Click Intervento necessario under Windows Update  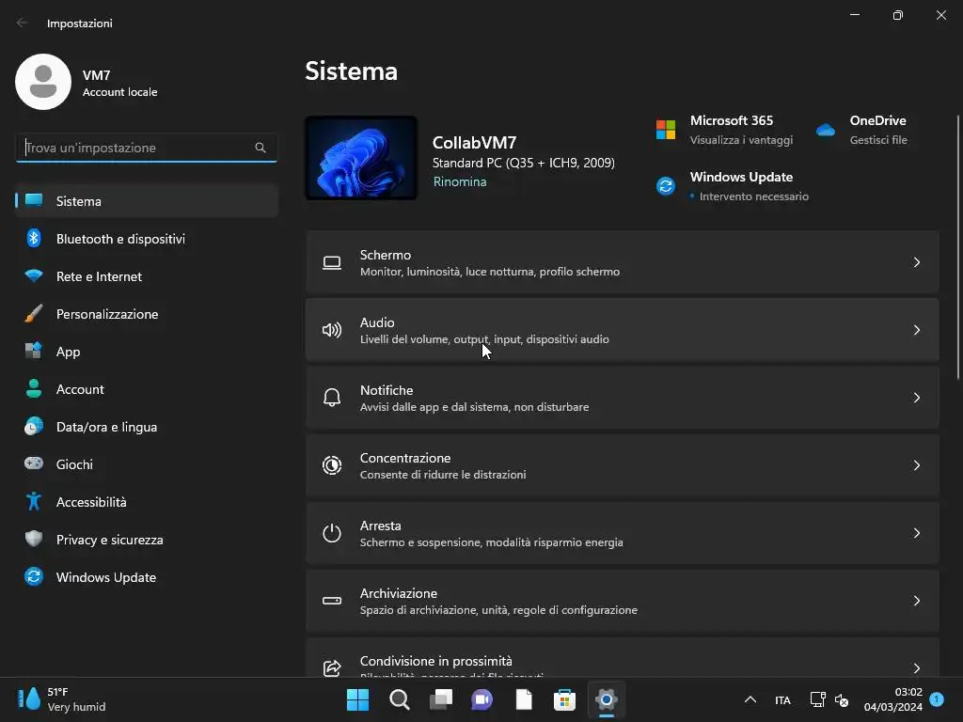(753, 196)
